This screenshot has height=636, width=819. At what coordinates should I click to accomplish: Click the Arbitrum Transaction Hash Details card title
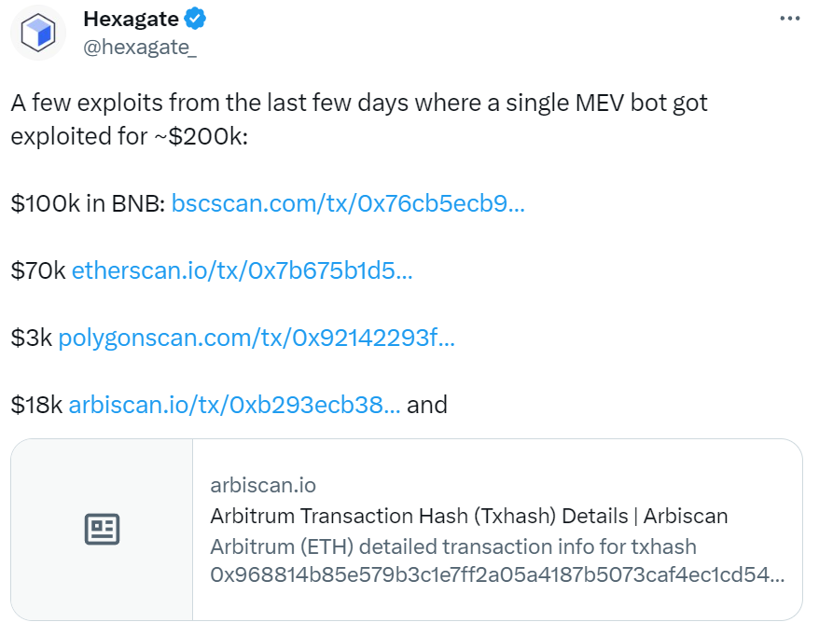click(x=468, y=516)
